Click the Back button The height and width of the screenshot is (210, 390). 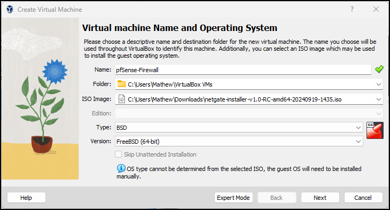[x=277, y=198]
